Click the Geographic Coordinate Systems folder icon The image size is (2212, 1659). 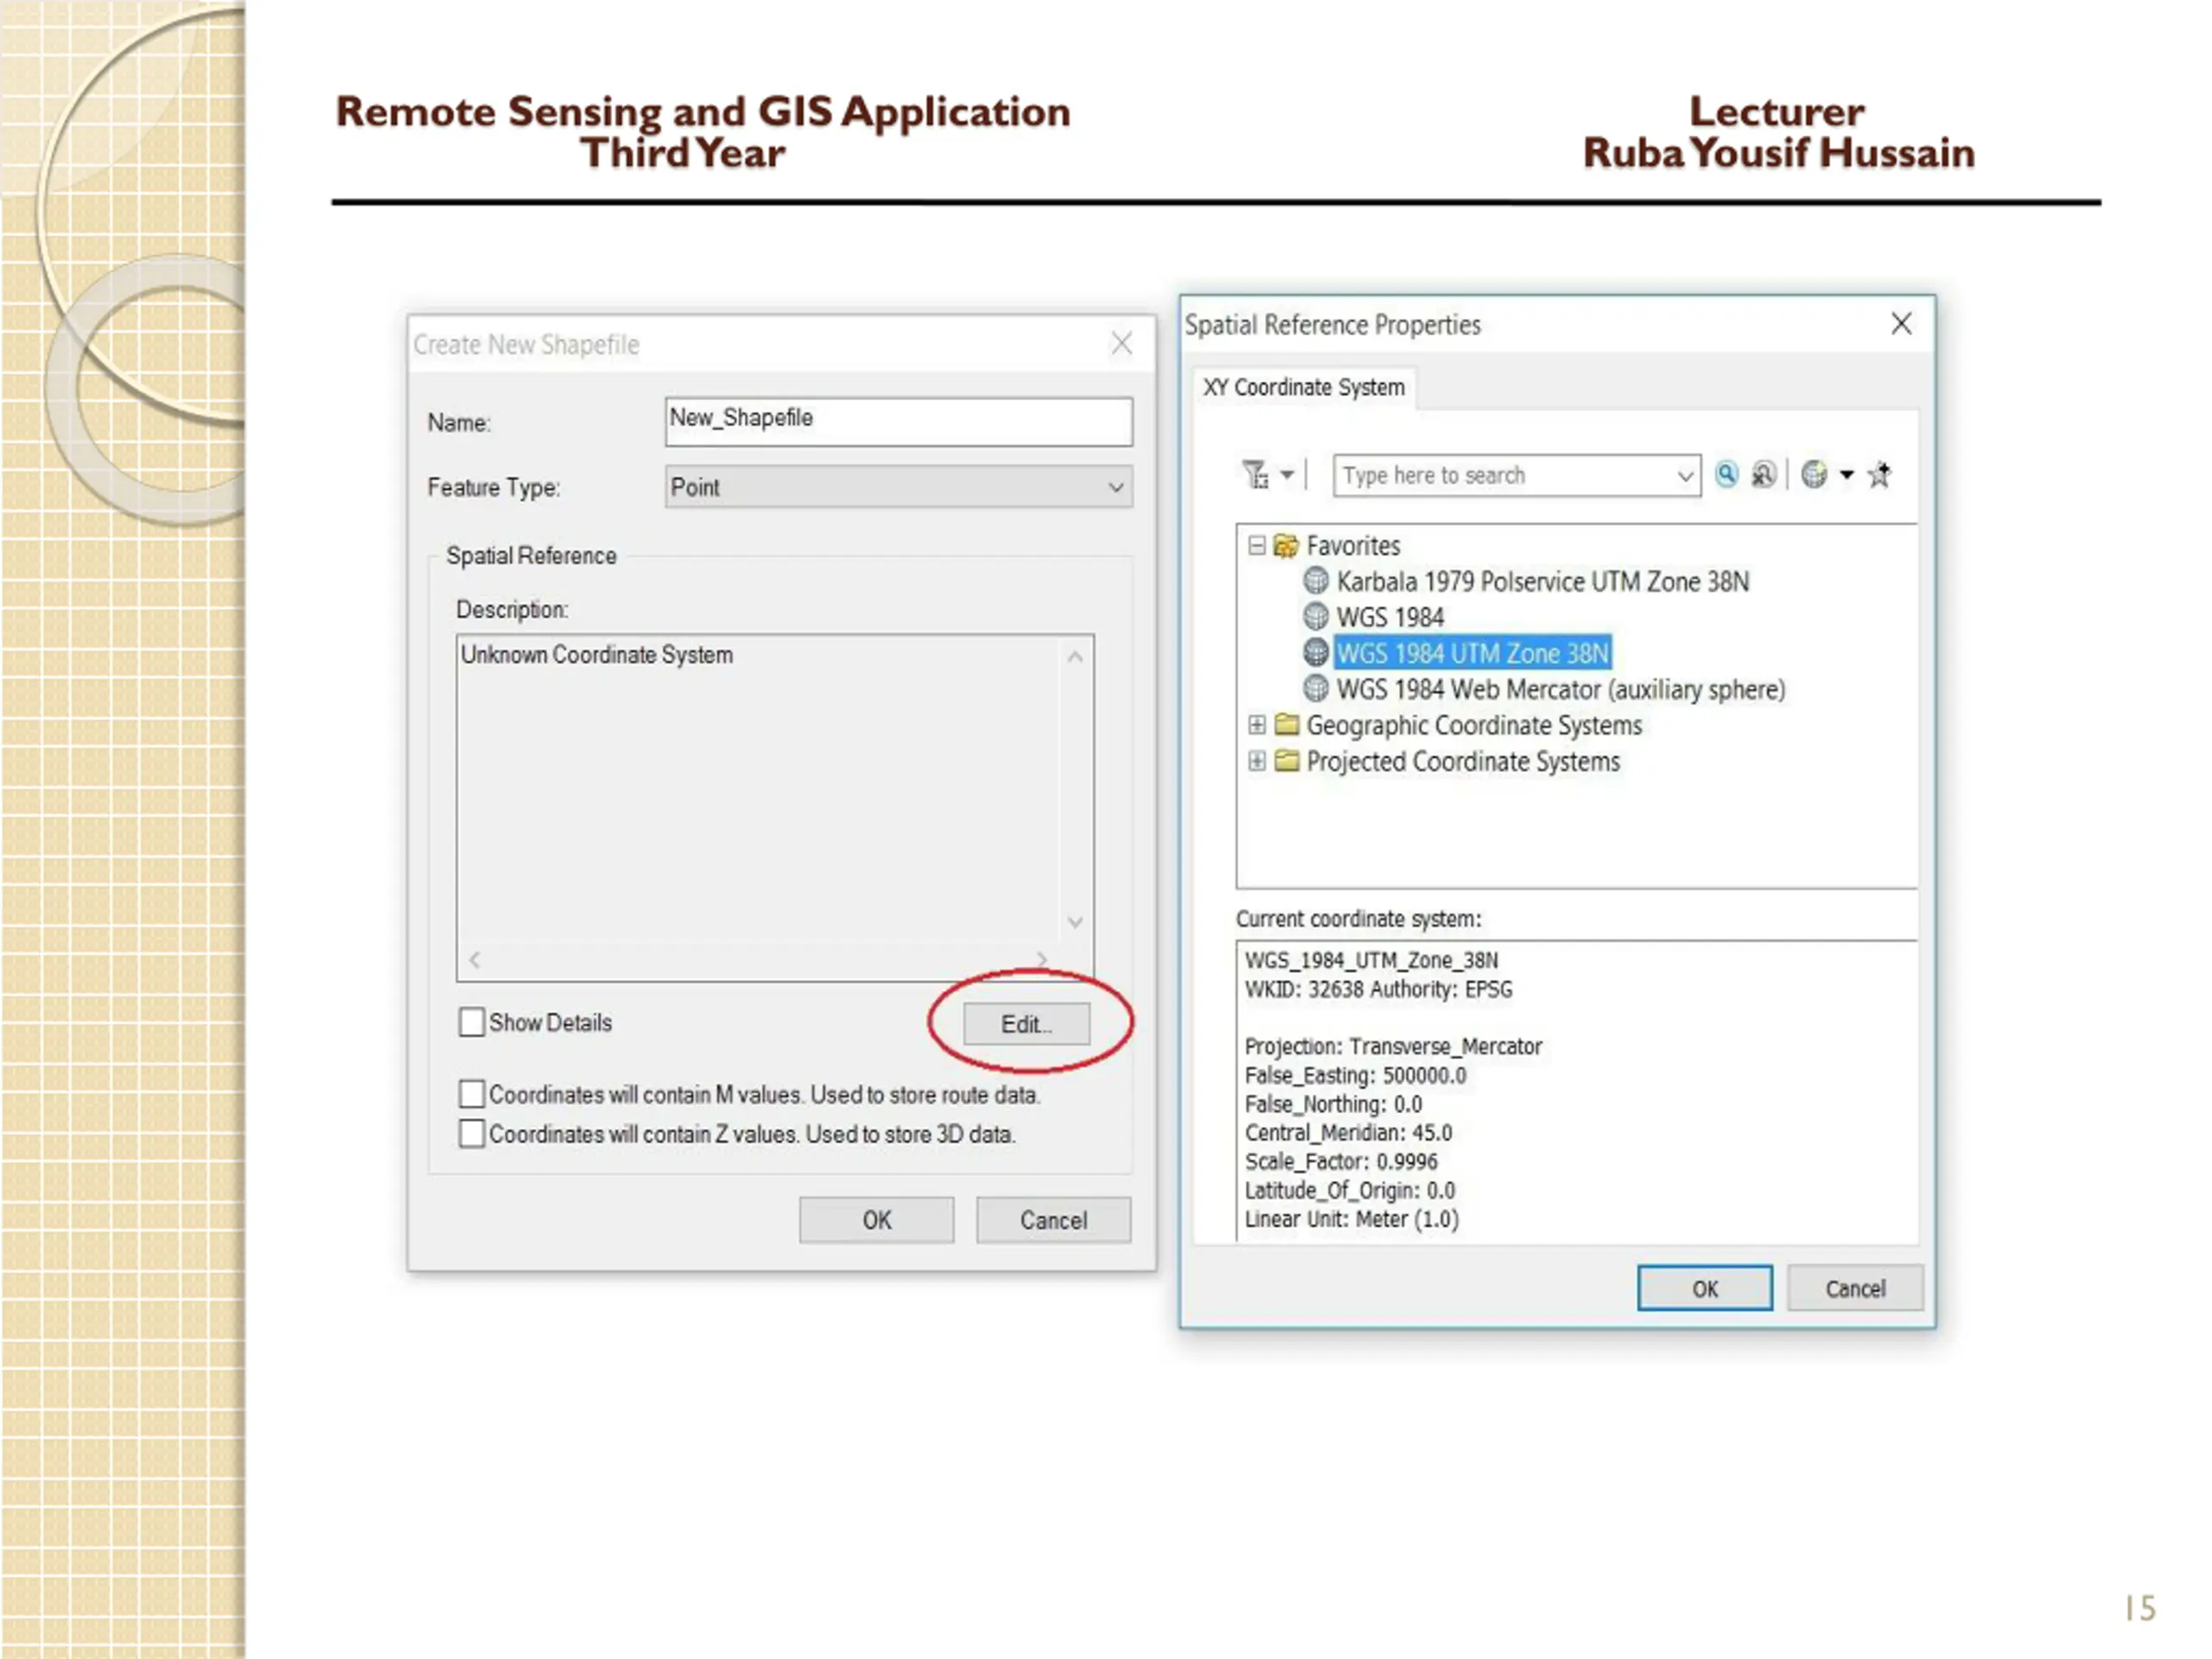(1286, 725)
